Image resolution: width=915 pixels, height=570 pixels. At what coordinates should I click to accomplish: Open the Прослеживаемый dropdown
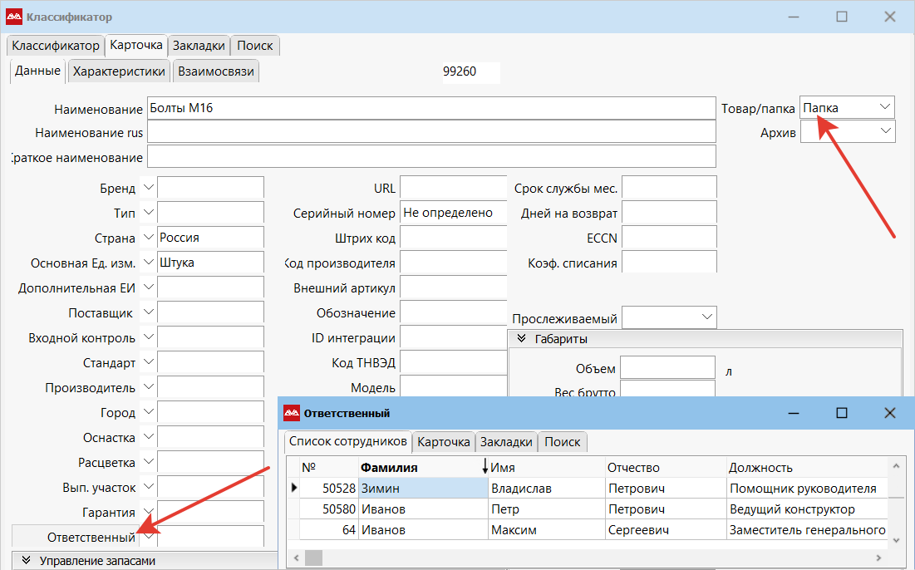706,317
